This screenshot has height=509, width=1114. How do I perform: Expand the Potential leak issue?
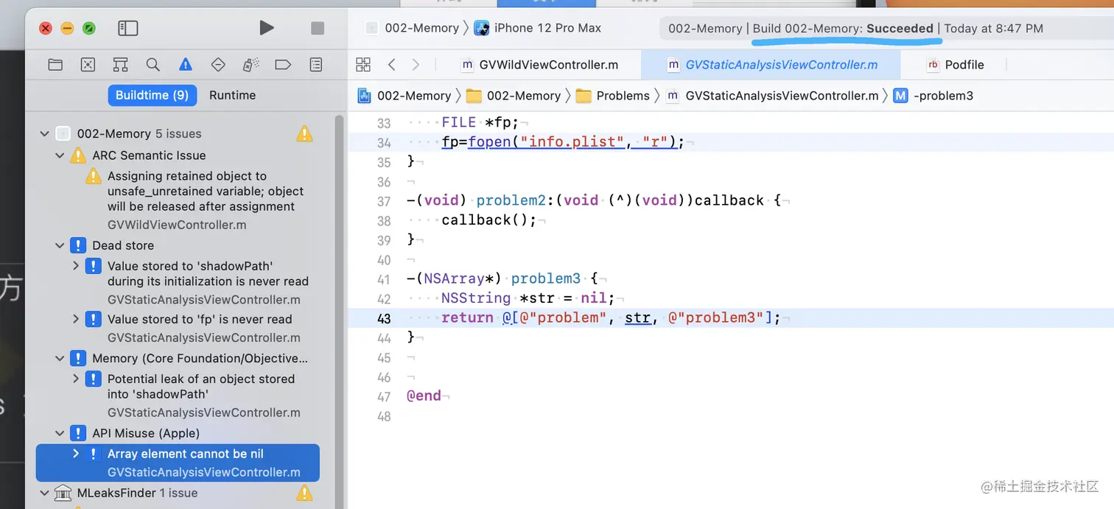click(76, 379)
